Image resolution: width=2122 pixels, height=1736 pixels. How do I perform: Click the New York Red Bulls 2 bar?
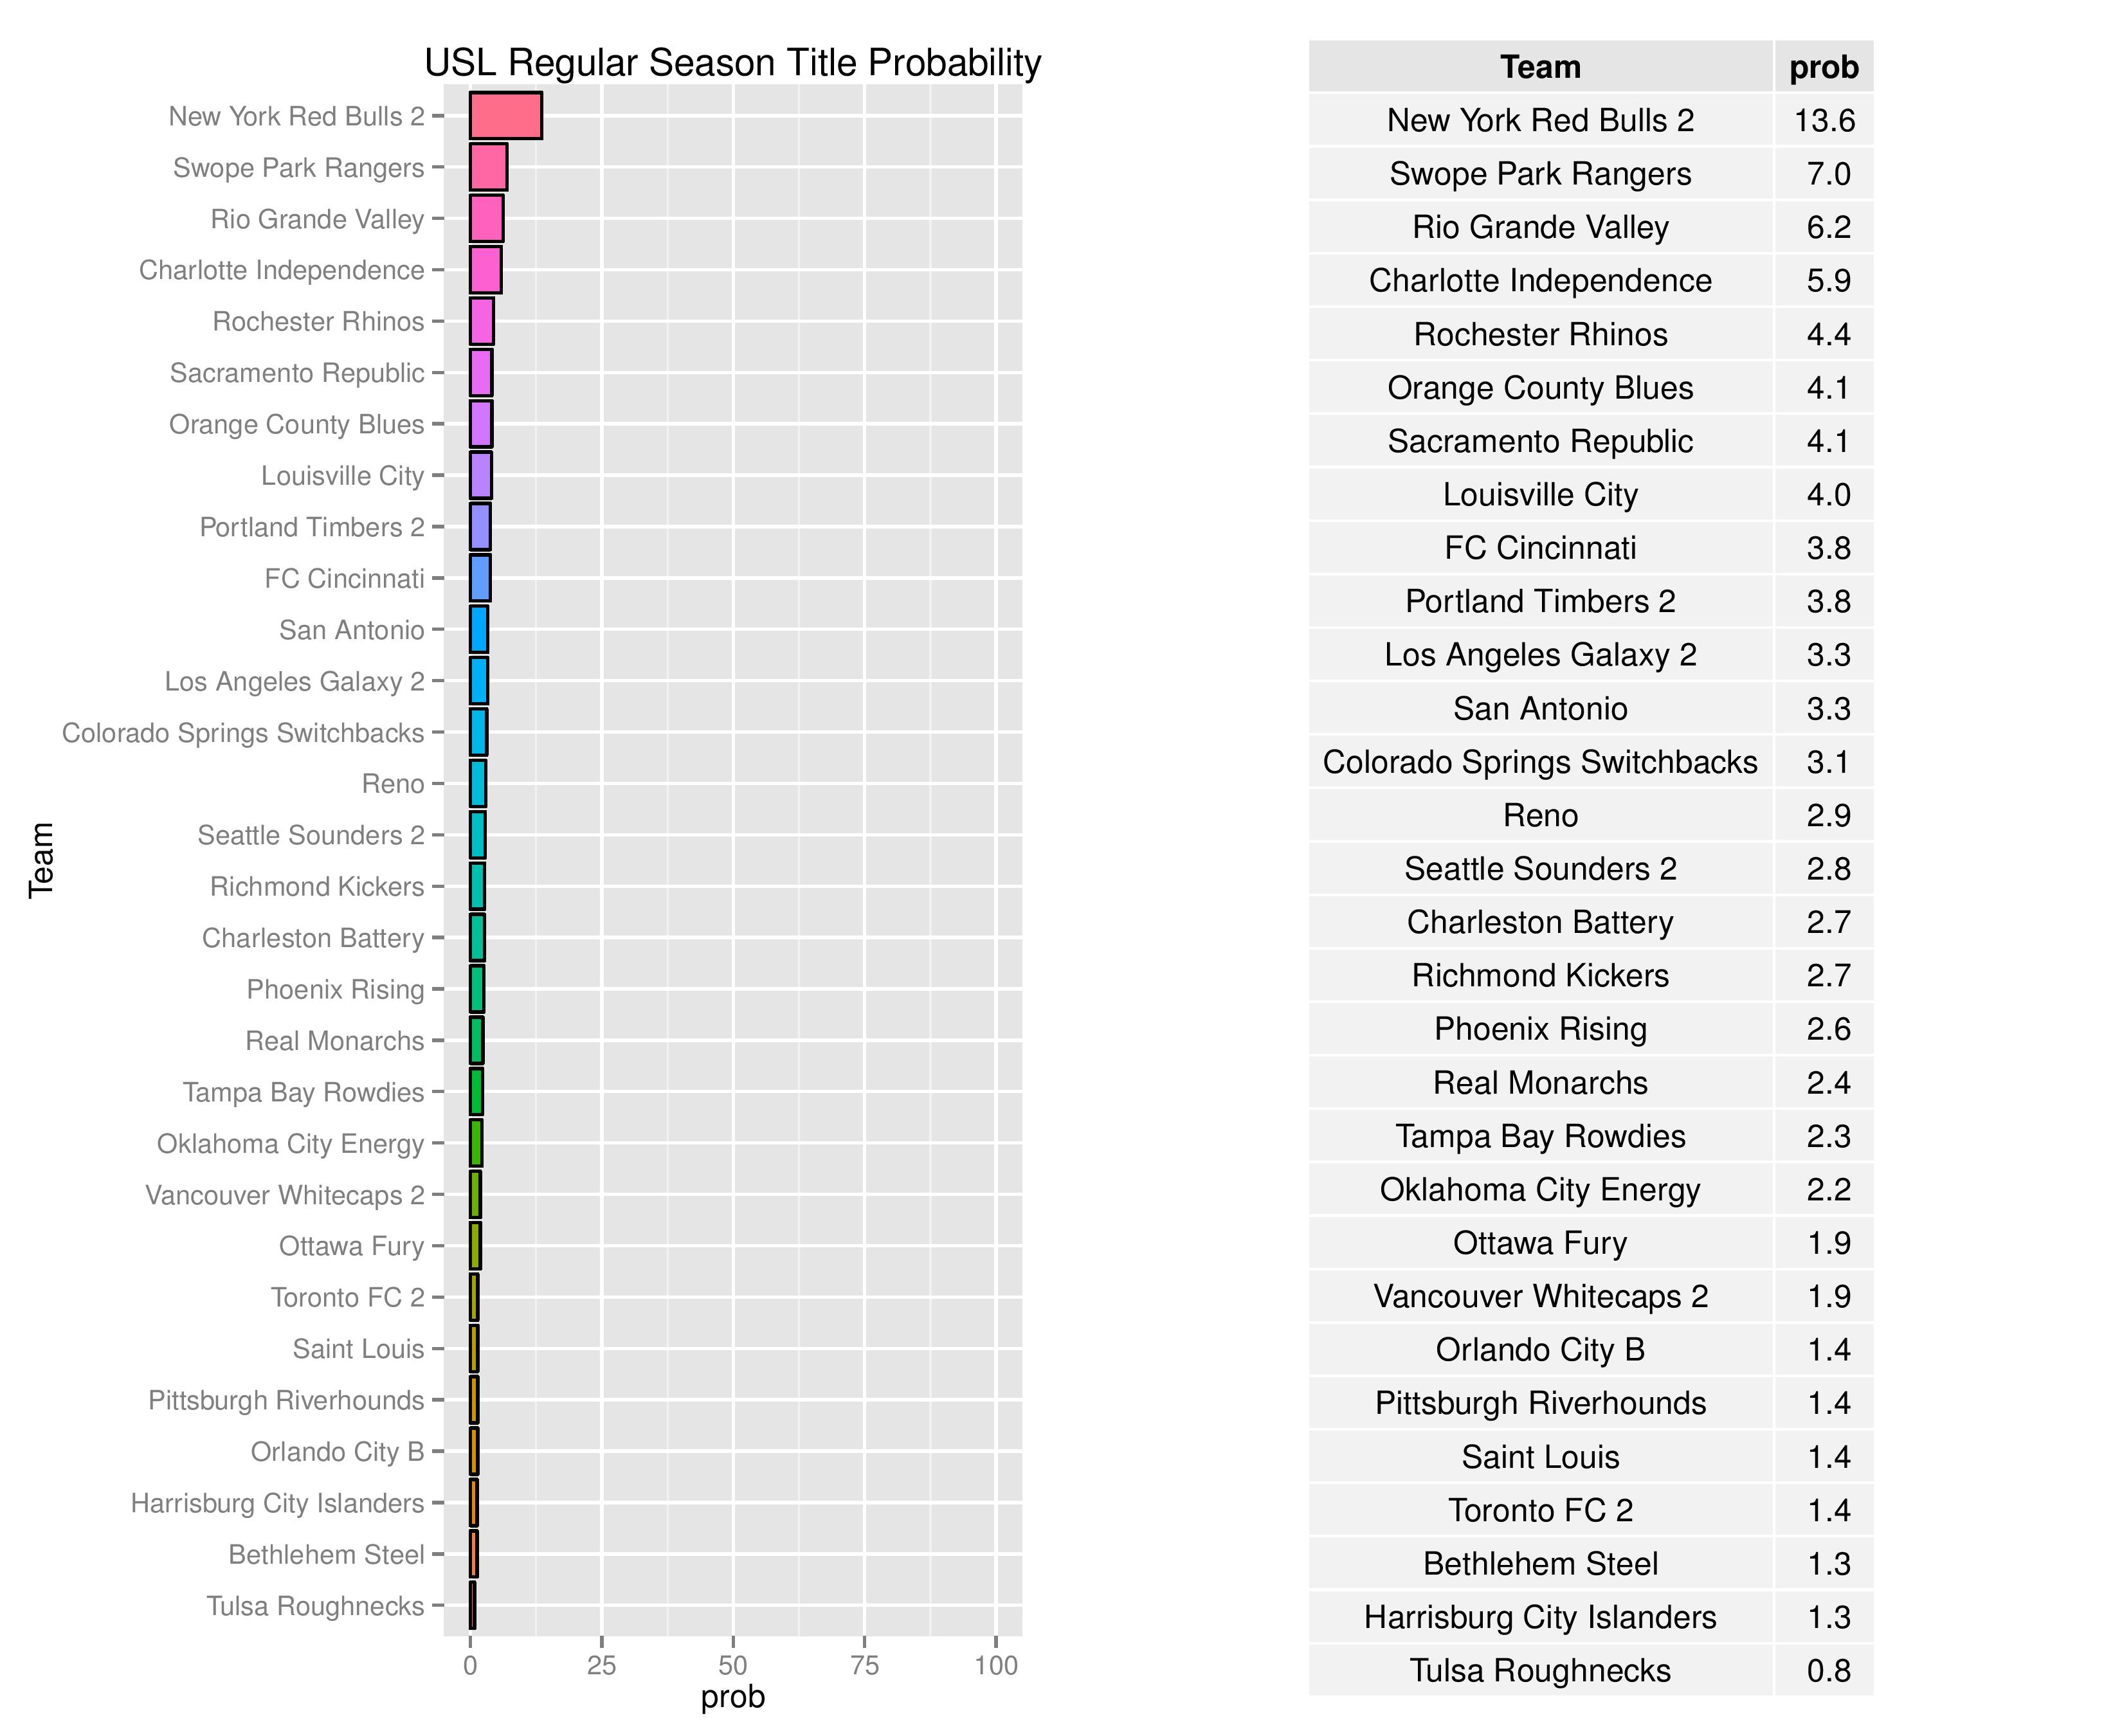tap(506, 116)
